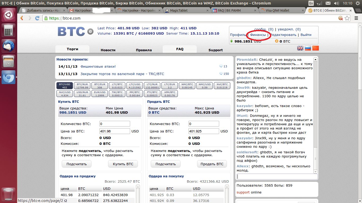Open the FAQ site tab
Image resolution: width=362 pixels, height=203 pixels.
pos(180,49)
